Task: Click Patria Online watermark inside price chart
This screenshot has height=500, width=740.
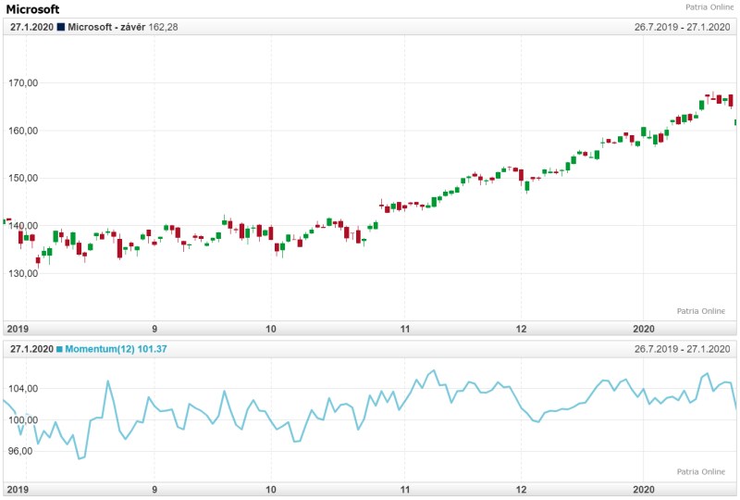Action: coord(700,311)
